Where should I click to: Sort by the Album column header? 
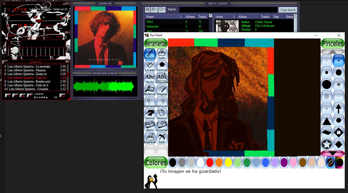[248, 17]
